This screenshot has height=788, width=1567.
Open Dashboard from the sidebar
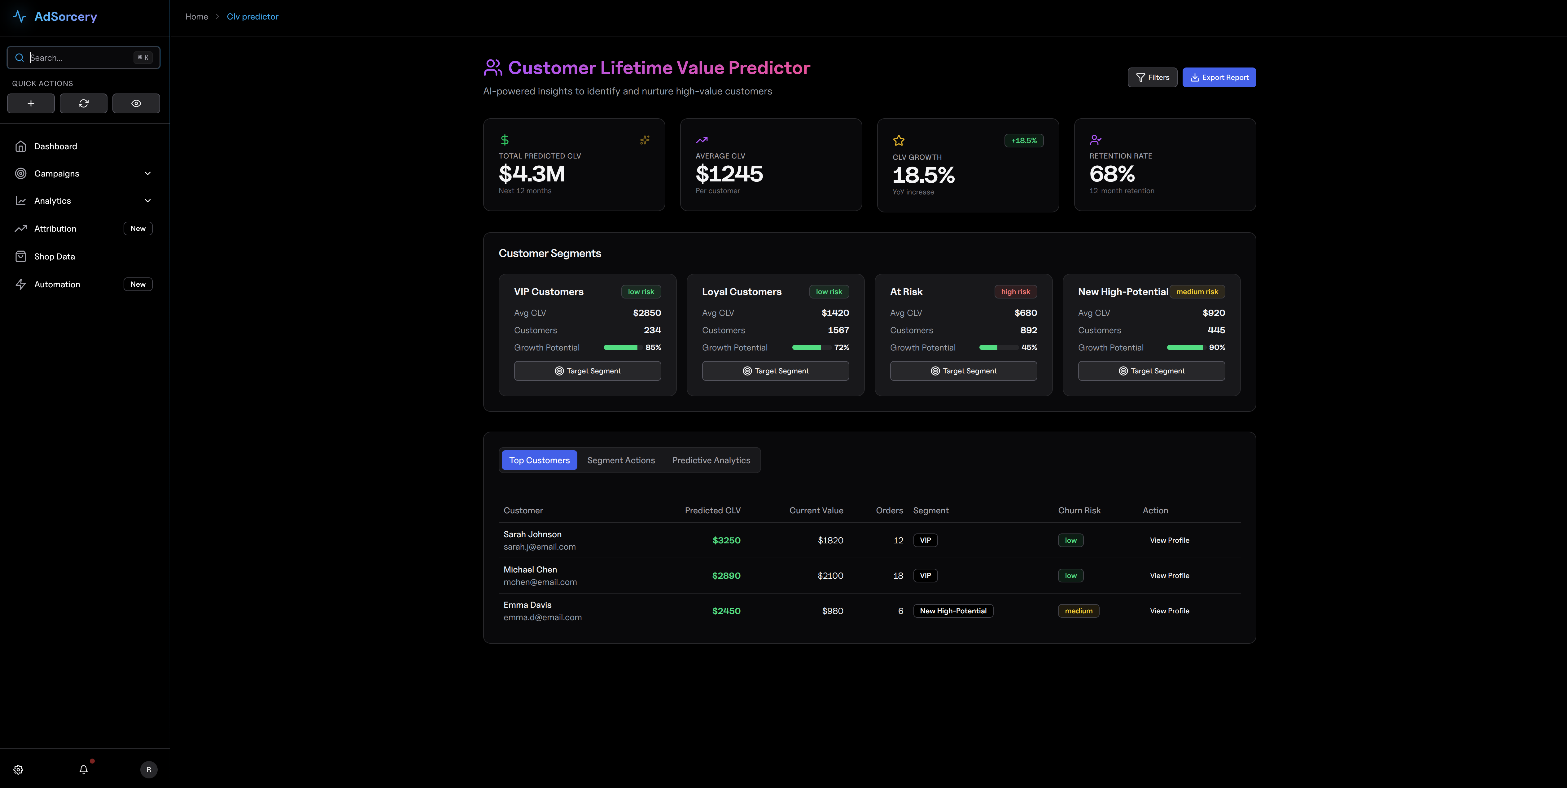point(84,146)
